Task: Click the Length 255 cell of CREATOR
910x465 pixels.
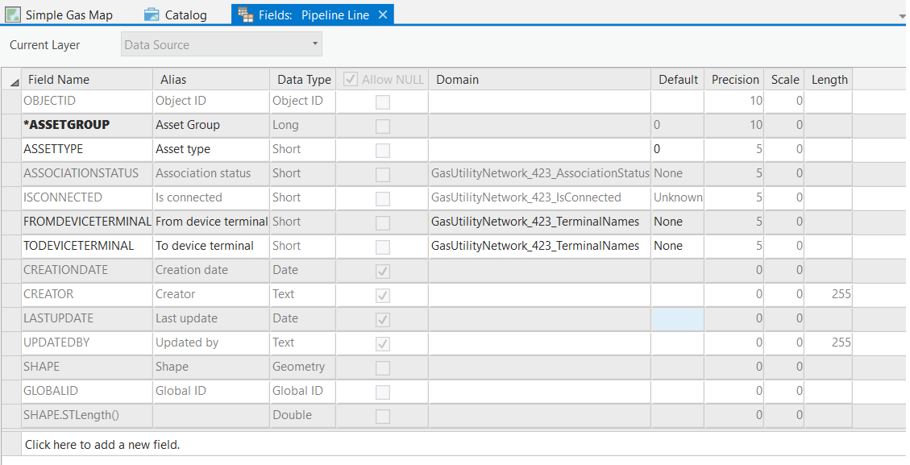Action: click(829, 294)
